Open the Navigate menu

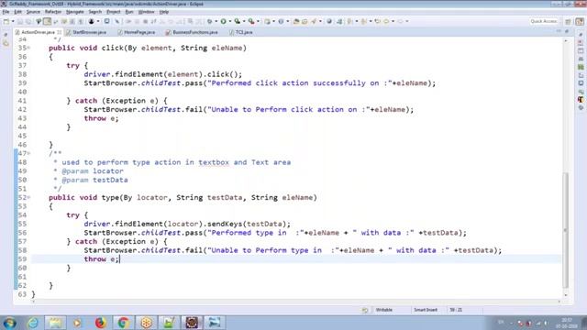click(74, 12)
